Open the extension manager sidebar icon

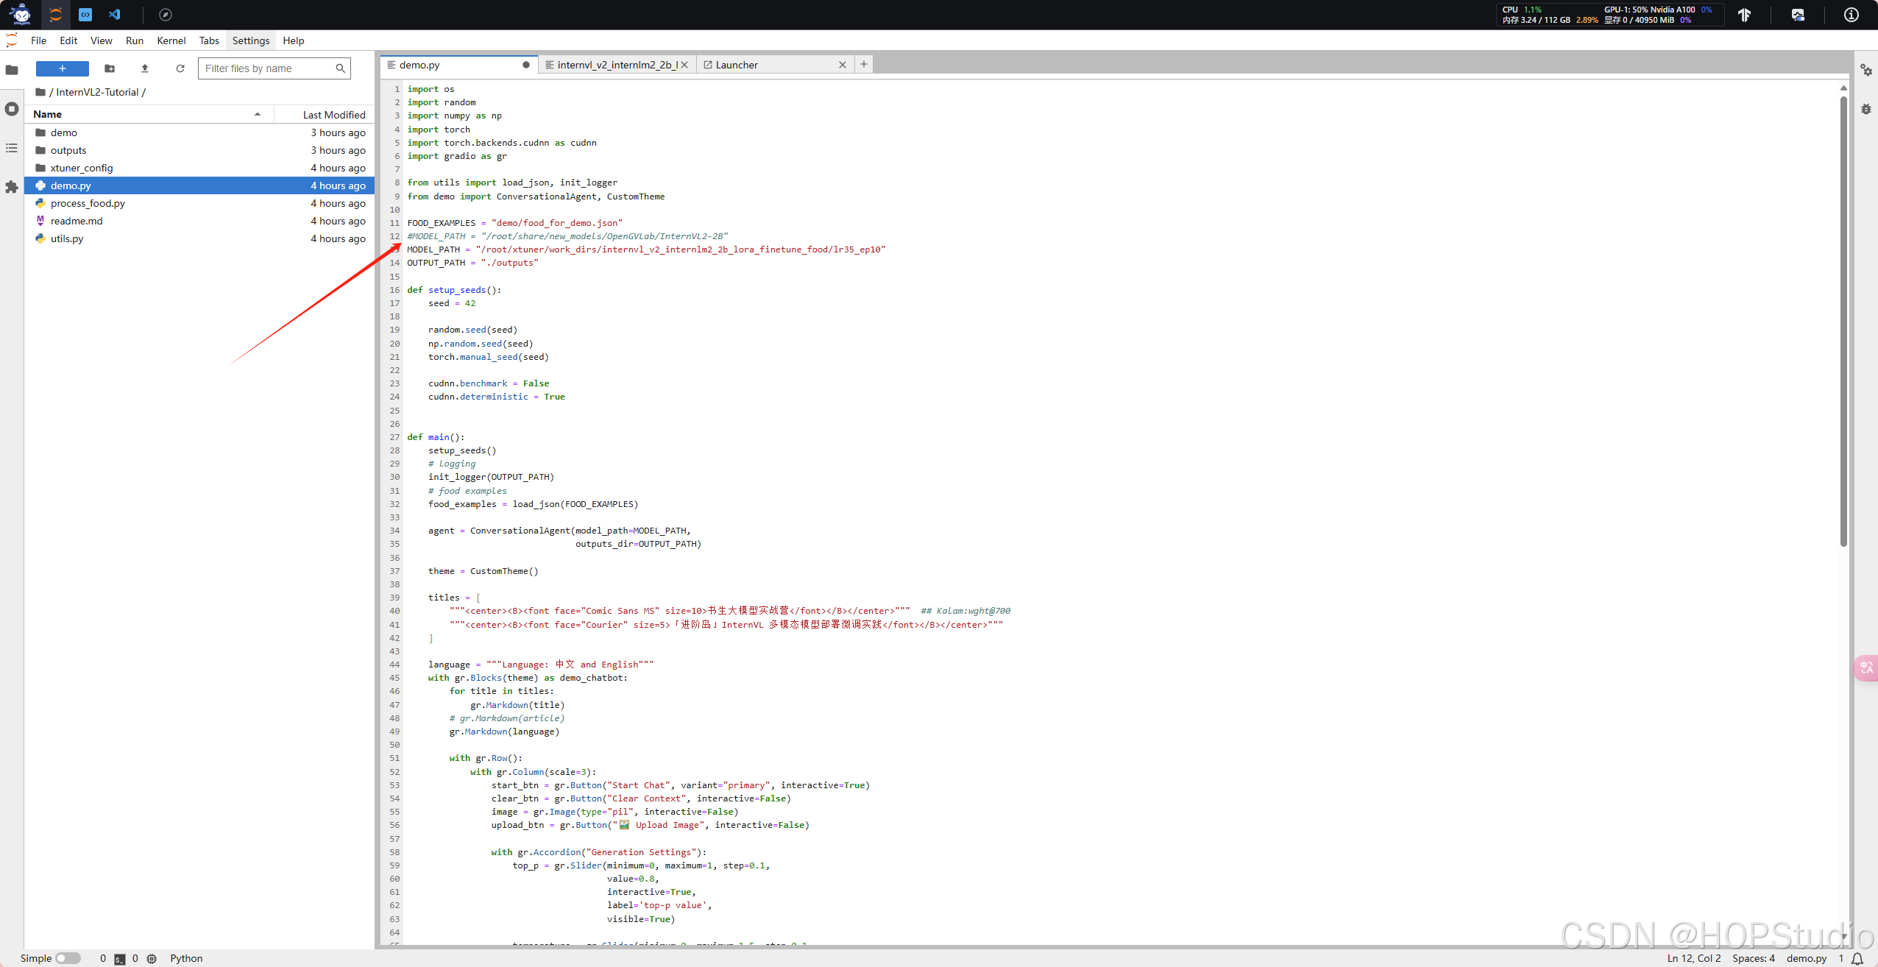[x=12, y=187]
